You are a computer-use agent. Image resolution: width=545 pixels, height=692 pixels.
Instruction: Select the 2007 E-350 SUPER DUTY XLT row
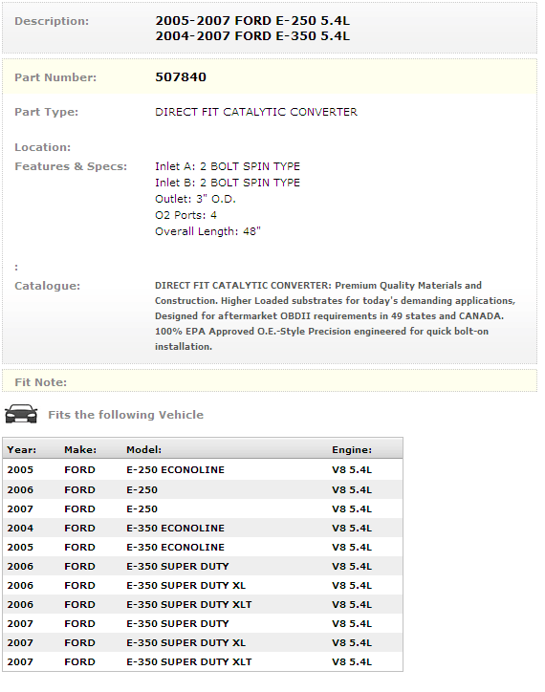[203, 661]
